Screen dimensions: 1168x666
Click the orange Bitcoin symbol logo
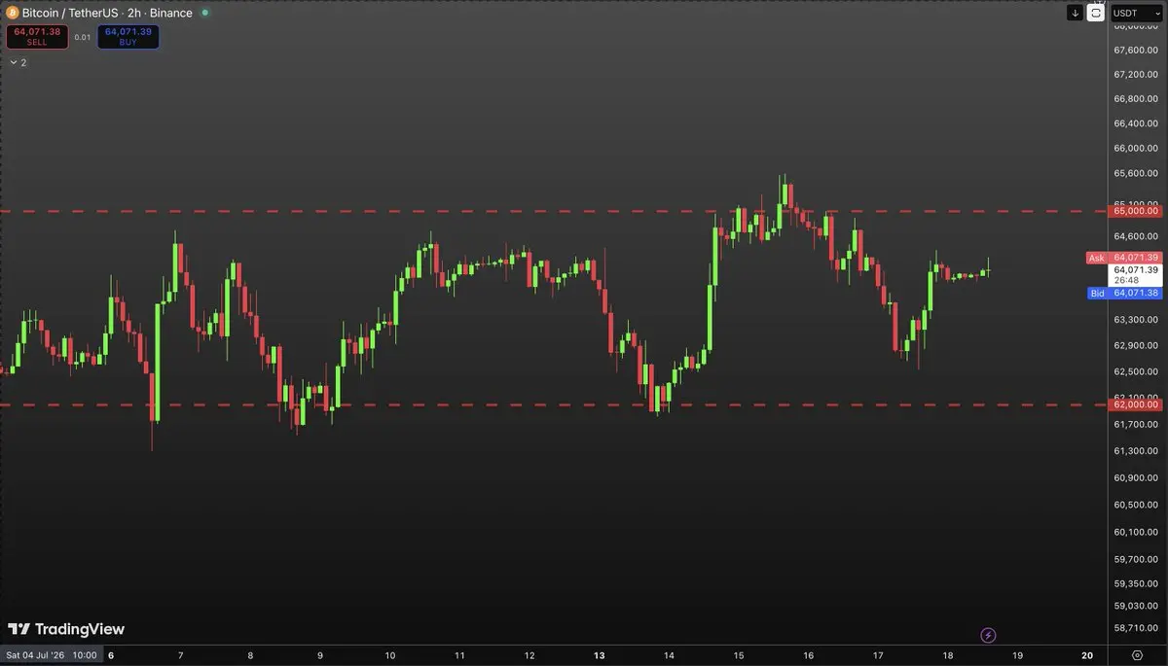[13, 14]
